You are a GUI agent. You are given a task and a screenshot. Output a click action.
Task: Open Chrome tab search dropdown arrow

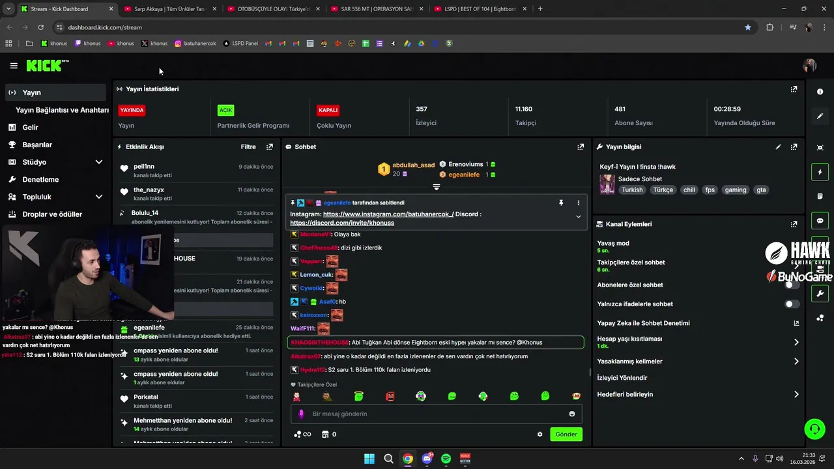click(8, 9)
